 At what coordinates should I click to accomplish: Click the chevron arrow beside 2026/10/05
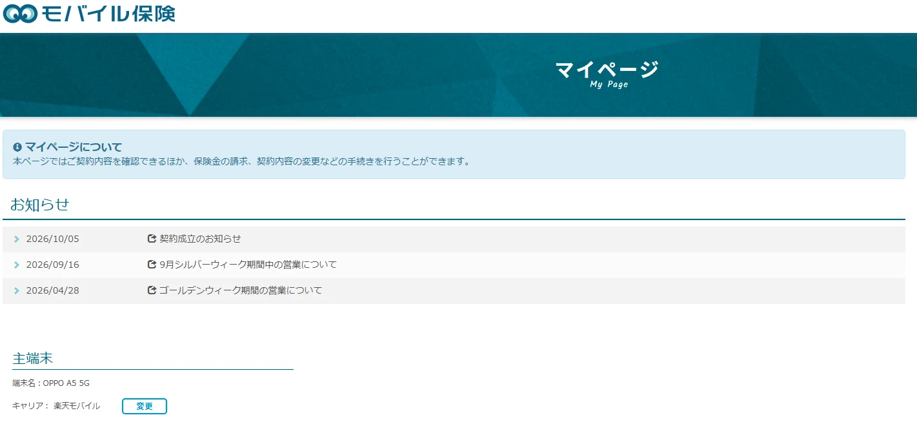[x=17, y=239]
